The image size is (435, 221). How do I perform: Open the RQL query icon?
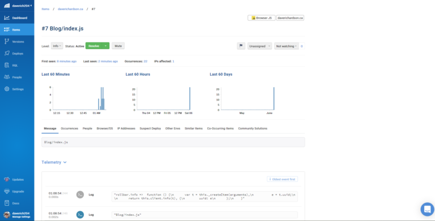point(7,66)
